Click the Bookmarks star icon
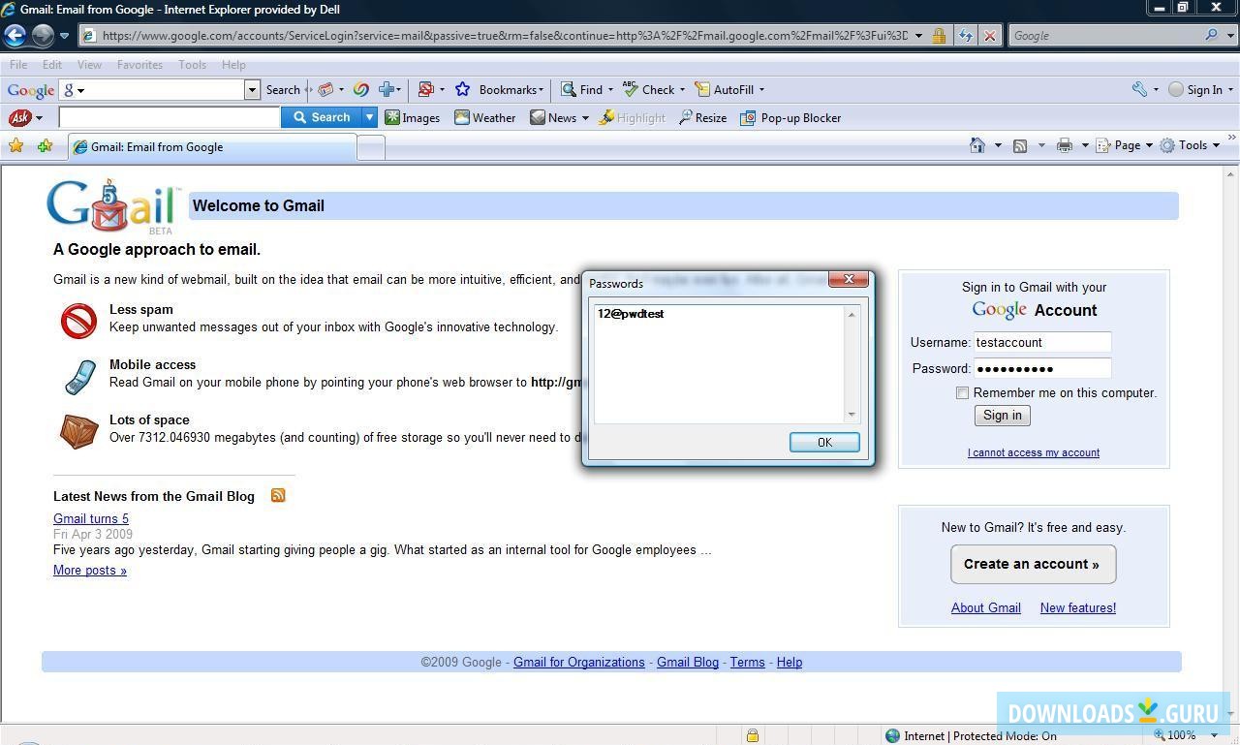The width and height of the screenshot is (1240, 745). (x=462, y=90)
